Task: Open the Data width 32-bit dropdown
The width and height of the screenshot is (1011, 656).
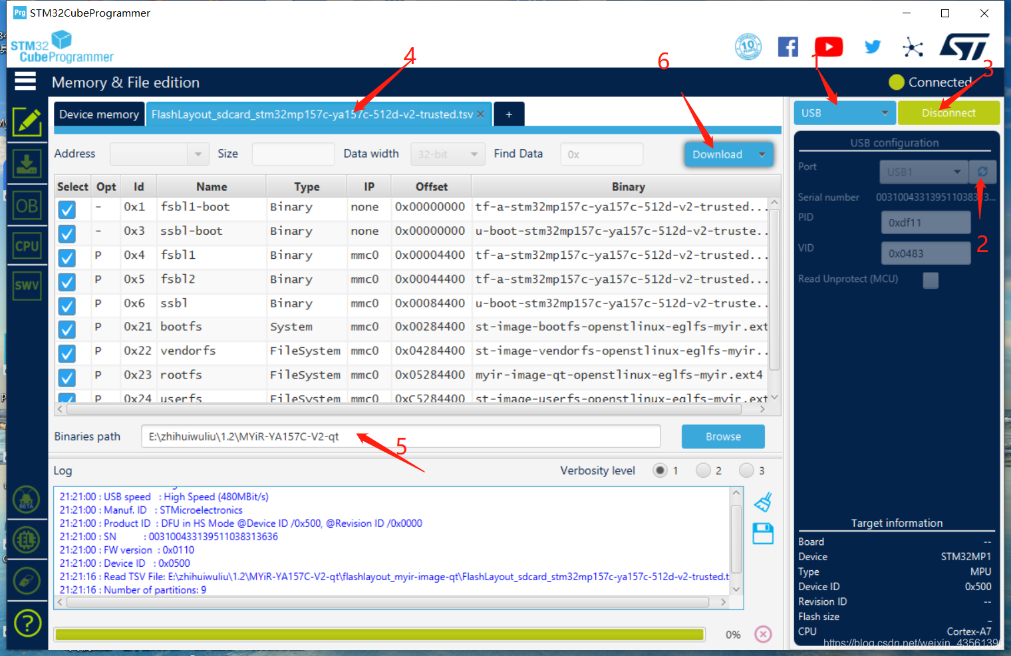Action: [x=447, y=154]
